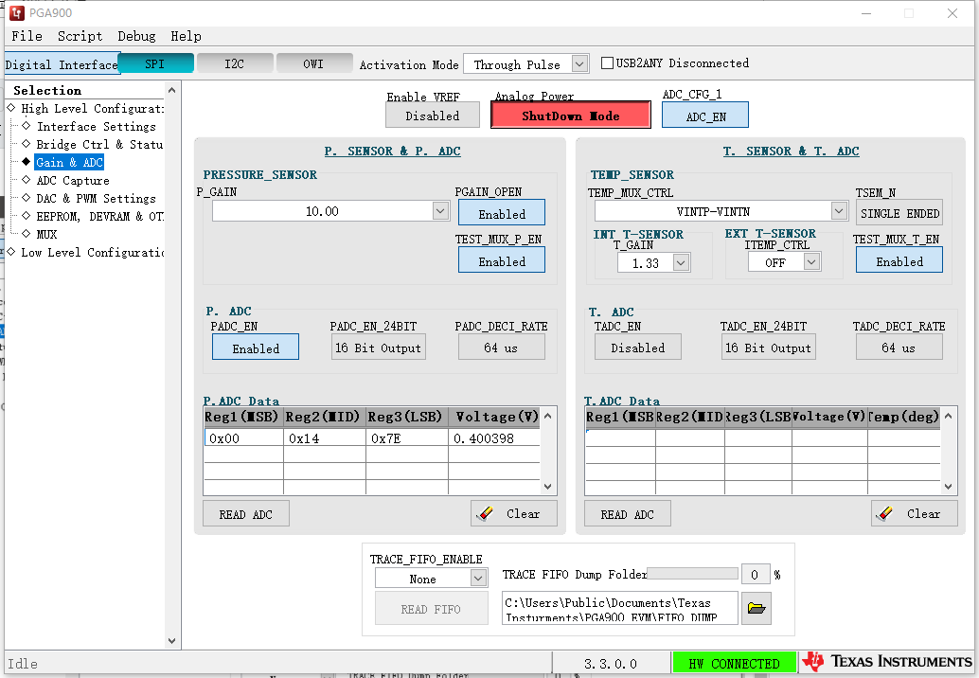Open the File menu
This screenshot has width=979, height=678.
(27, 36)
